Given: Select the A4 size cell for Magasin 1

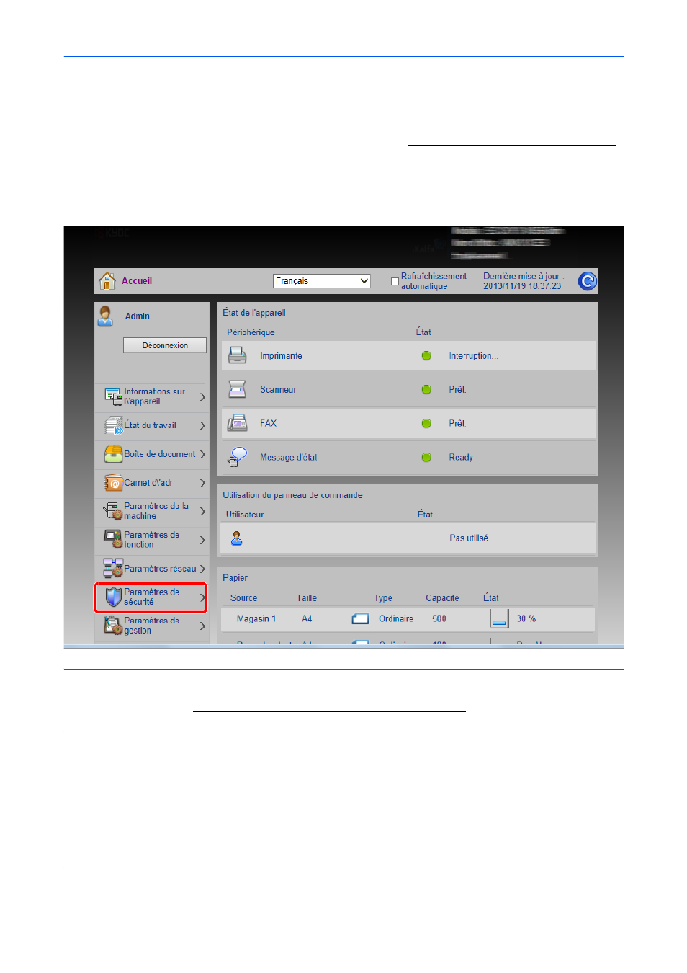Looking at the screenshot, I should [x=307, y=619].
